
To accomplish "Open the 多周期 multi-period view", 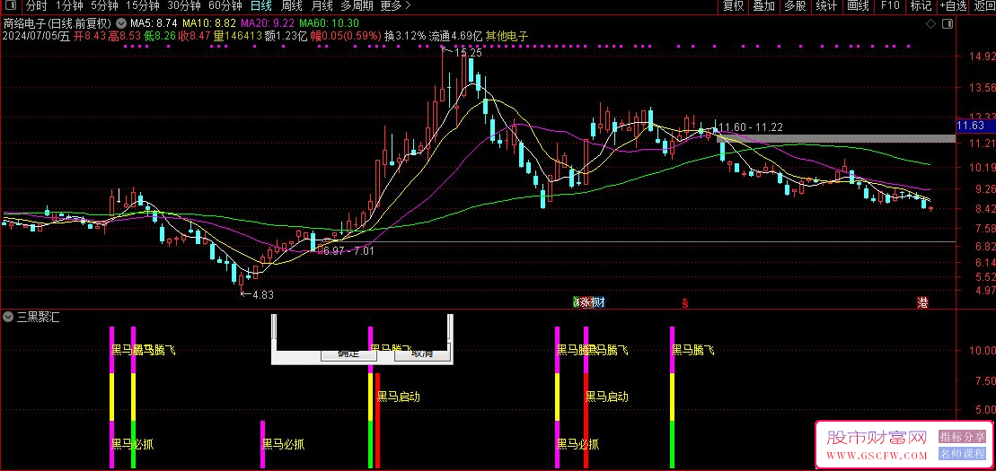I will pyautogui.click(x=357, y=6).
